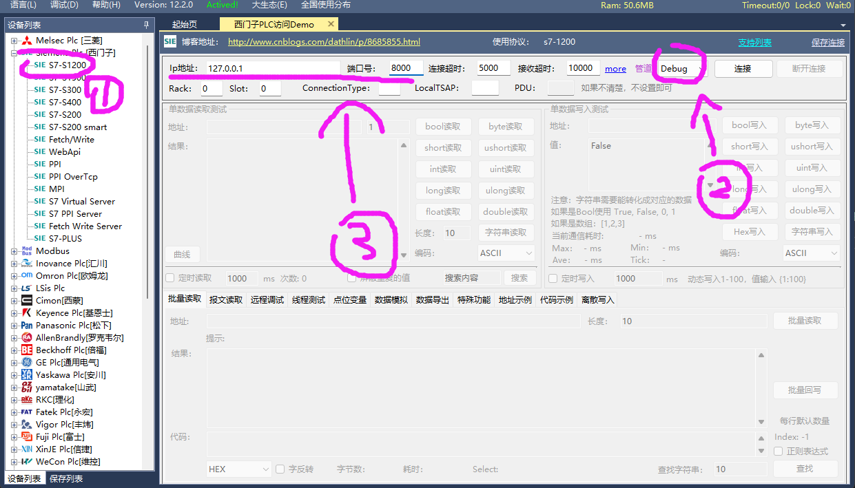Click the batch result box scrollbar

pos(761,388)
